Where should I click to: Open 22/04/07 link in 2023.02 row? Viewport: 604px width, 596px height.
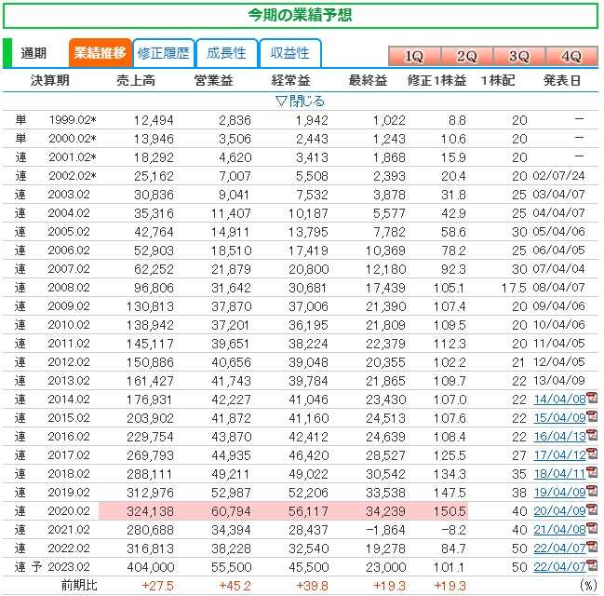[x=559, y=567]
